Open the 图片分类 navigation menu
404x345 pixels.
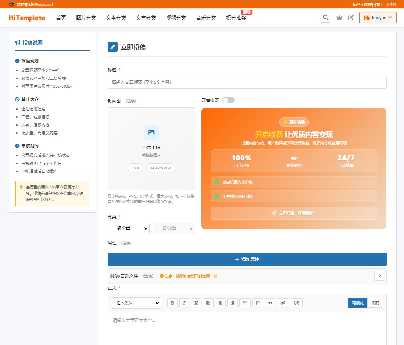tap(86, 18)
